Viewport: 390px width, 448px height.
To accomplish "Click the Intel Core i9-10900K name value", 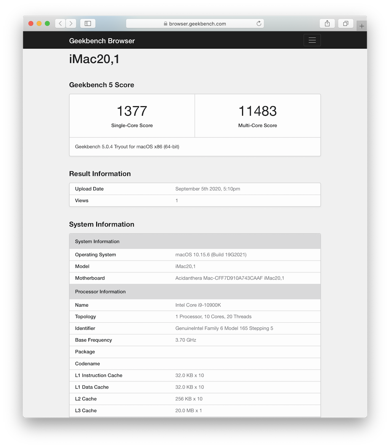I will coord(198,305).
